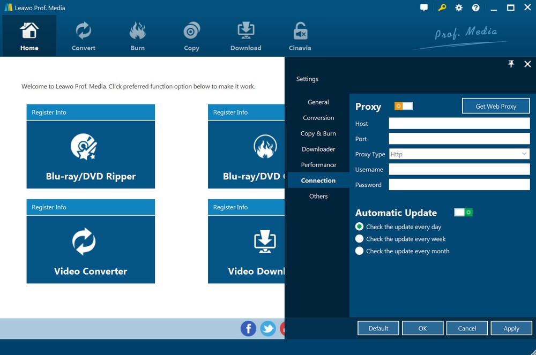The height and width of the screenshot is (355, 536).
Task: Open Facebook page via social icon
Action: [x=248, y=328]
